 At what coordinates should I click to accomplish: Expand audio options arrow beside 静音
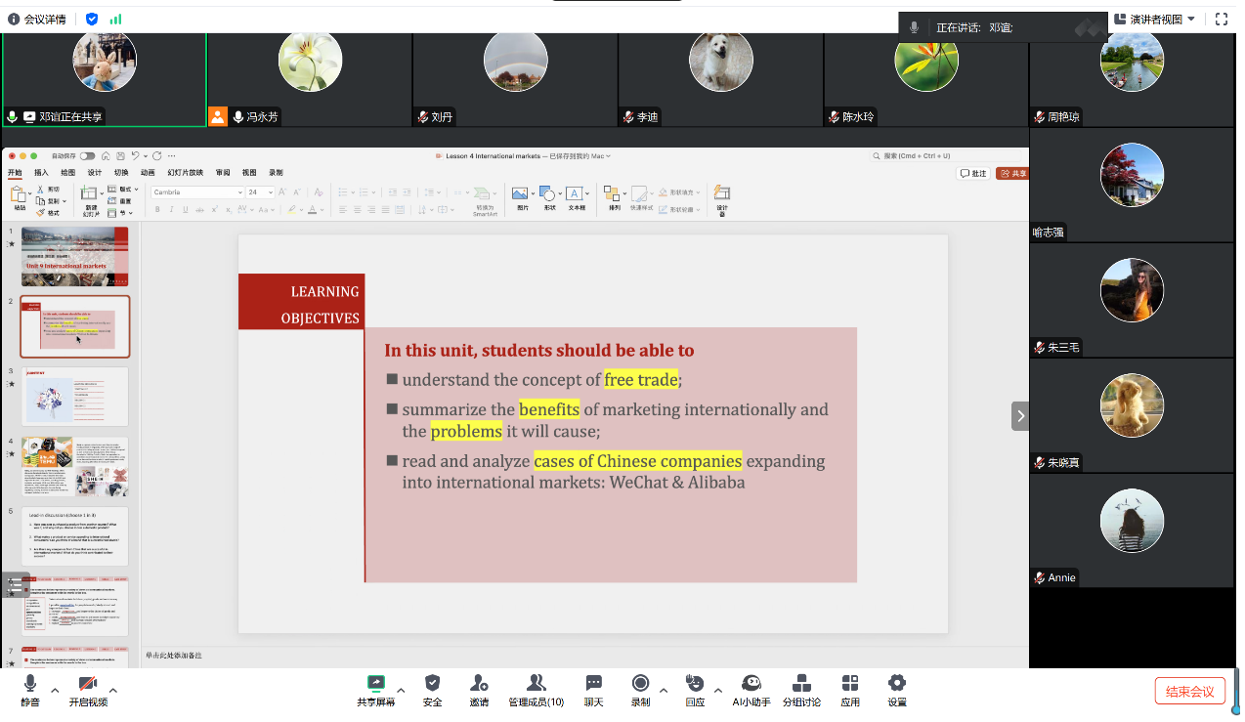pos(55,690)
